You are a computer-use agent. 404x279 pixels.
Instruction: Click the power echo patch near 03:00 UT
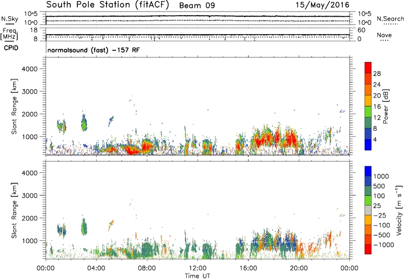[84, 123]
